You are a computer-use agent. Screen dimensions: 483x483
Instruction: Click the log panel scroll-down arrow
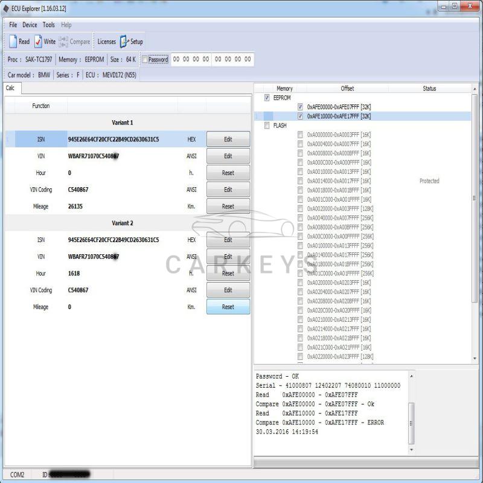[x=411, y=450]
